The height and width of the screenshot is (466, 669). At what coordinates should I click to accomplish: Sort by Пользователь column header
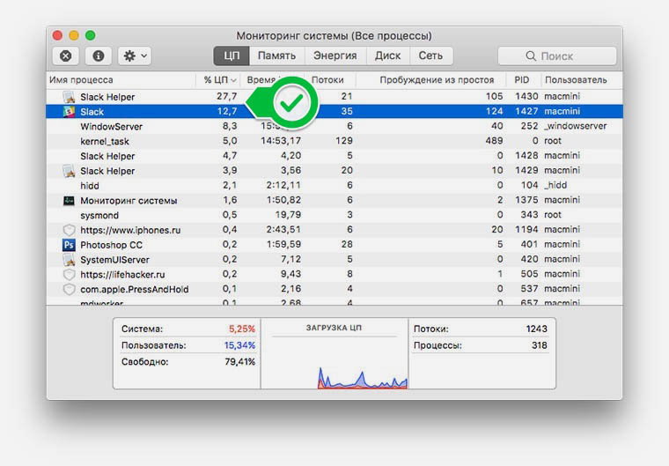[x=576, y=80]
